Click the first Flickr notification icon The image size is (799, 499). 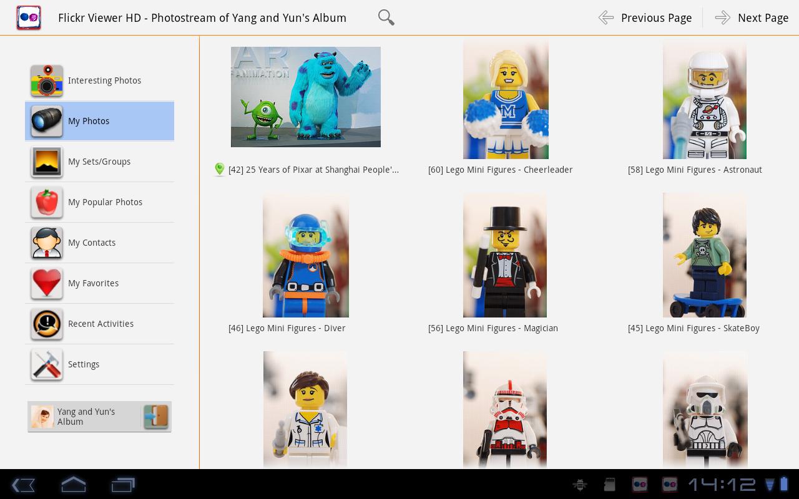(640, 485)
